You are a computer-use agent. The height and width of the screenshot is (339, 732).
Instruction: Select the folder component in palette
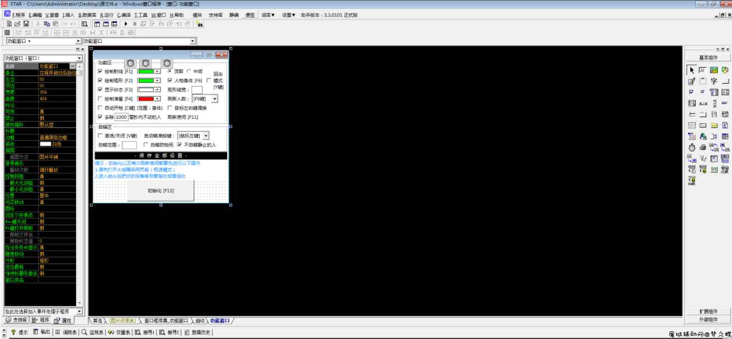714,125
